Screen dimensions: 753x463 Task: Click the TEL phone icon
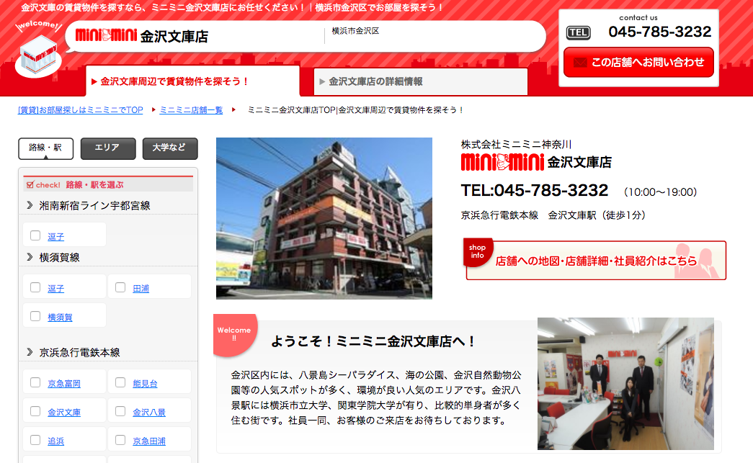coord(578,32)
